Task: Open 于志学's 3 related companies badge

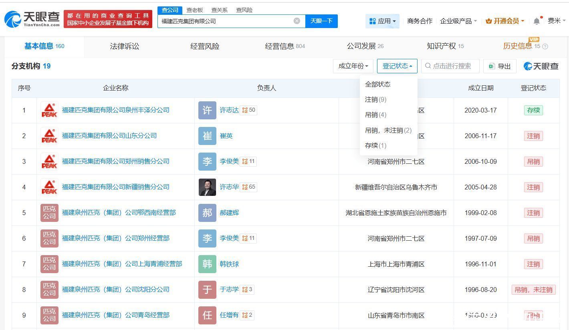Action: point(247,290)
